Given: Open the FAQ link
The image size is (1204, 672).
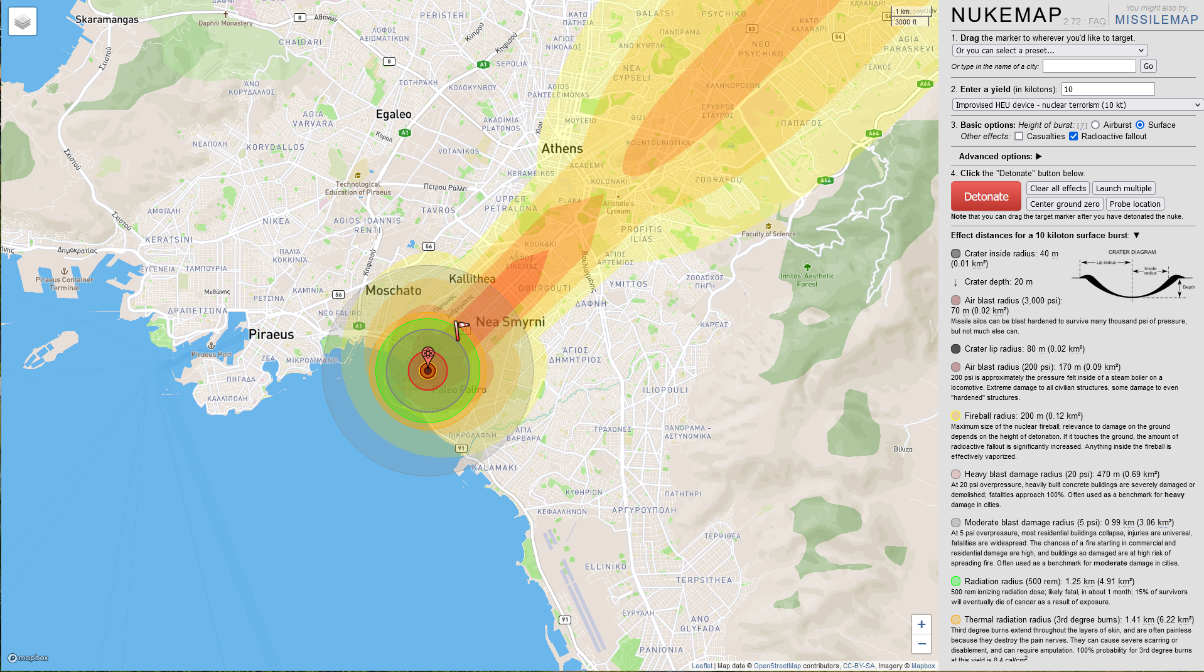Looking at the screenshot, I should click(x=1097, y=21).
